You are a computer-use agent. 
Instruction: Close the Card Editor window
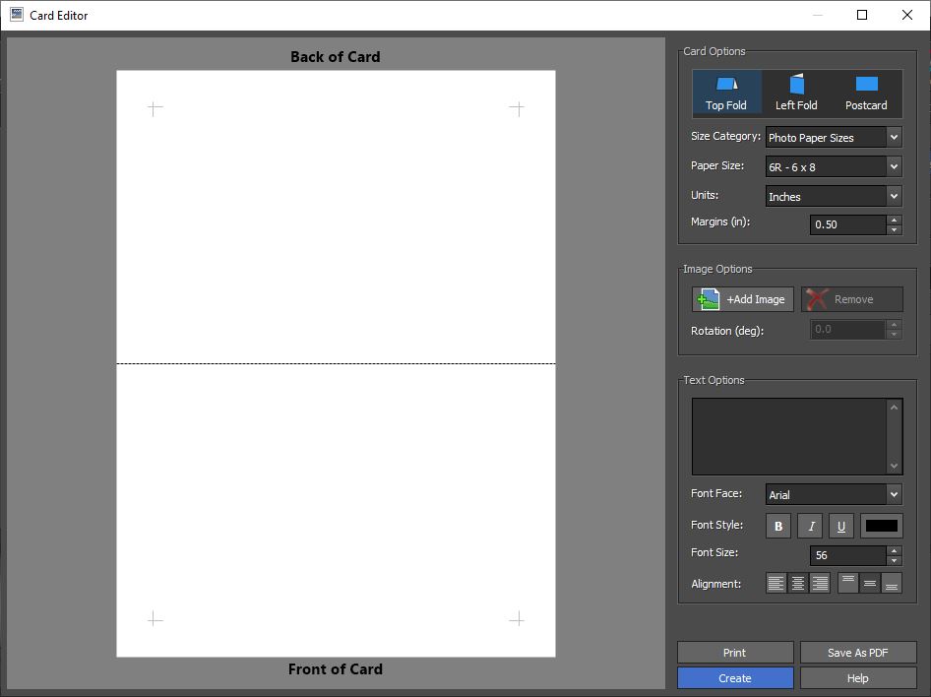click(x=907, y=15)
